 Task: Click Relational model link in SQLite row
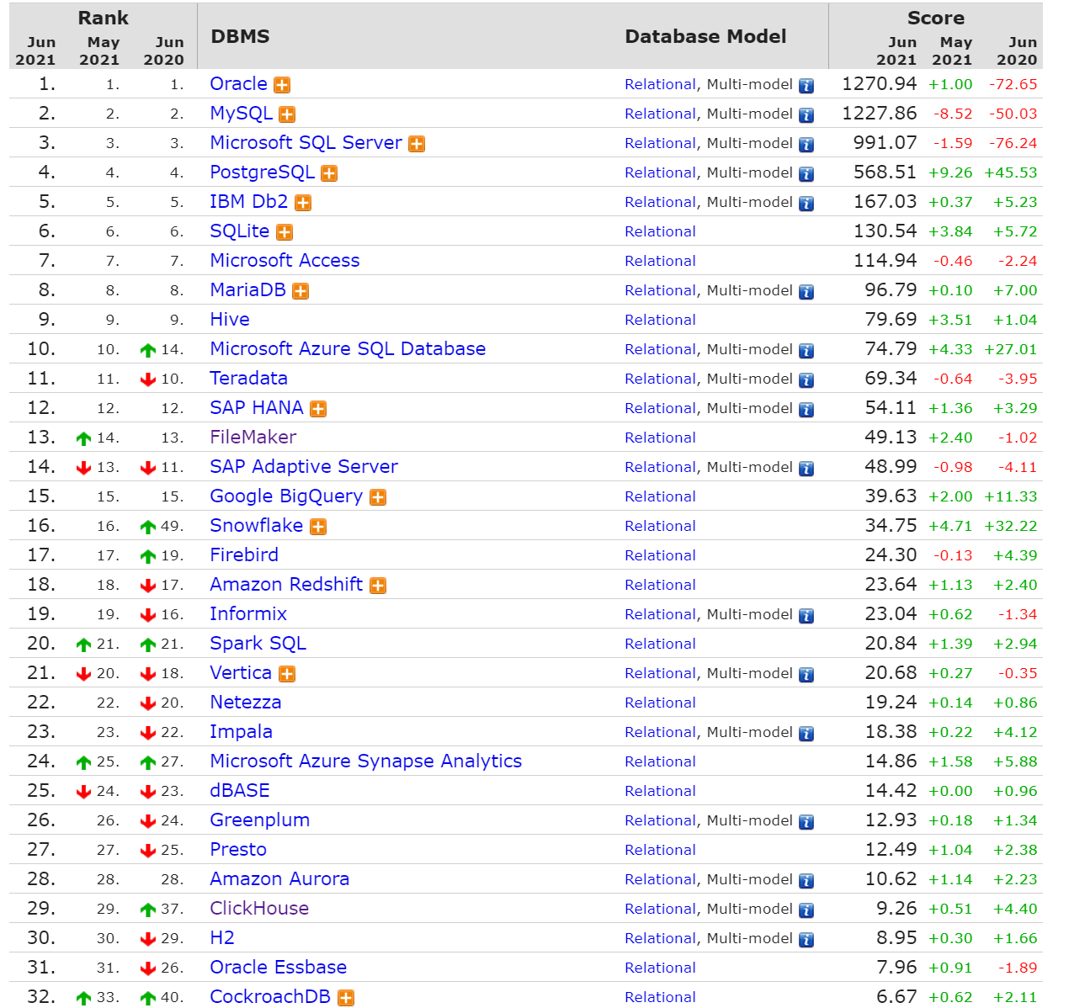pyautogui.click(x=660, y=231)
